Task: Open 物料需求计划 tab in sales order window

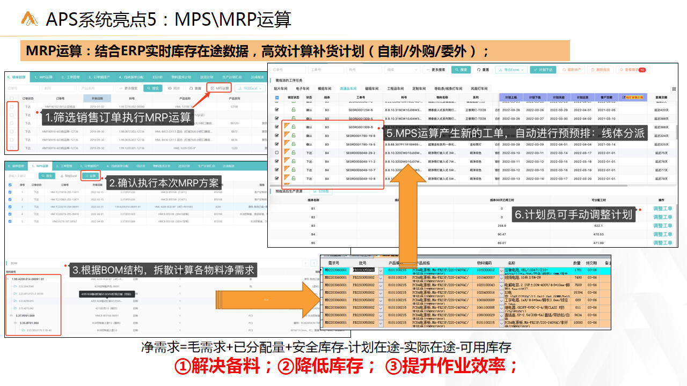Action: [x=181, y=77]
